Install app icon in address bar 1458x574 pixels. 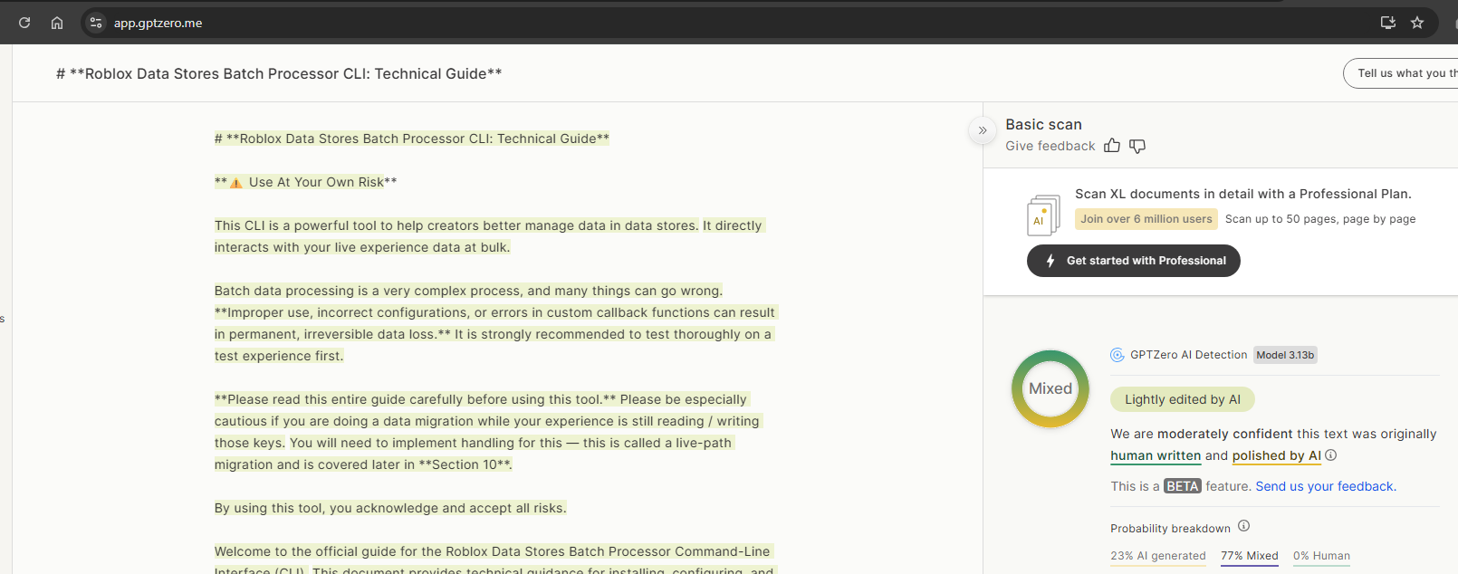pyautogui.click(x=1387, y=23)
